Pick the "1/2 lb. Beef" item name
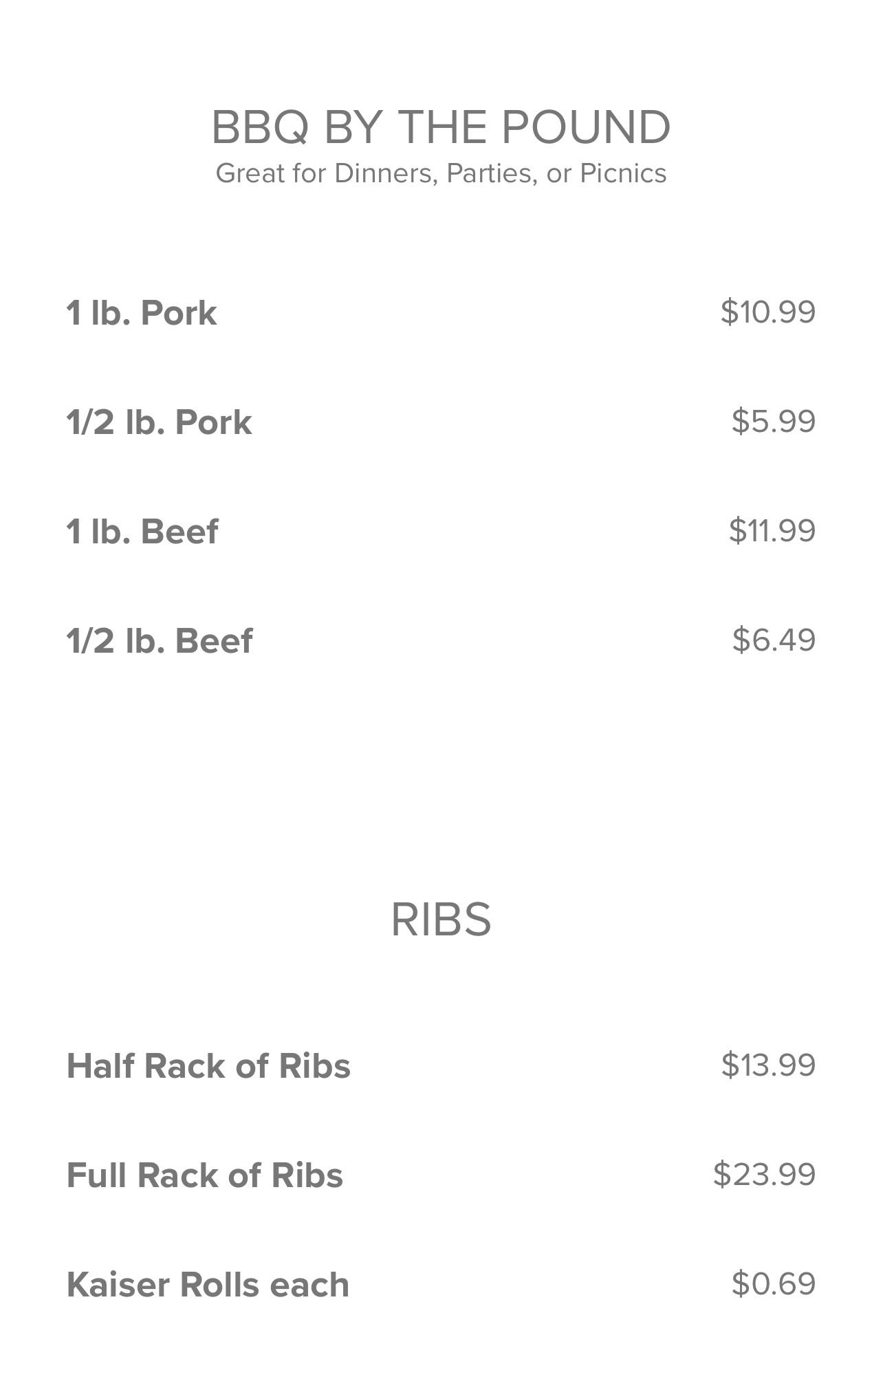The image size is (883, 1390). 160,641
